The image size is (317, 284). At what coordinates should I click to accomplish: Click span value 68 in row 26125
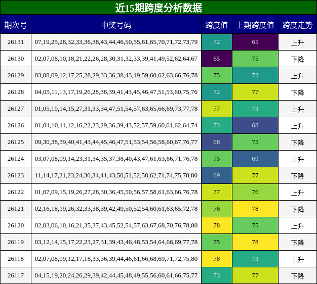[217, 142]
